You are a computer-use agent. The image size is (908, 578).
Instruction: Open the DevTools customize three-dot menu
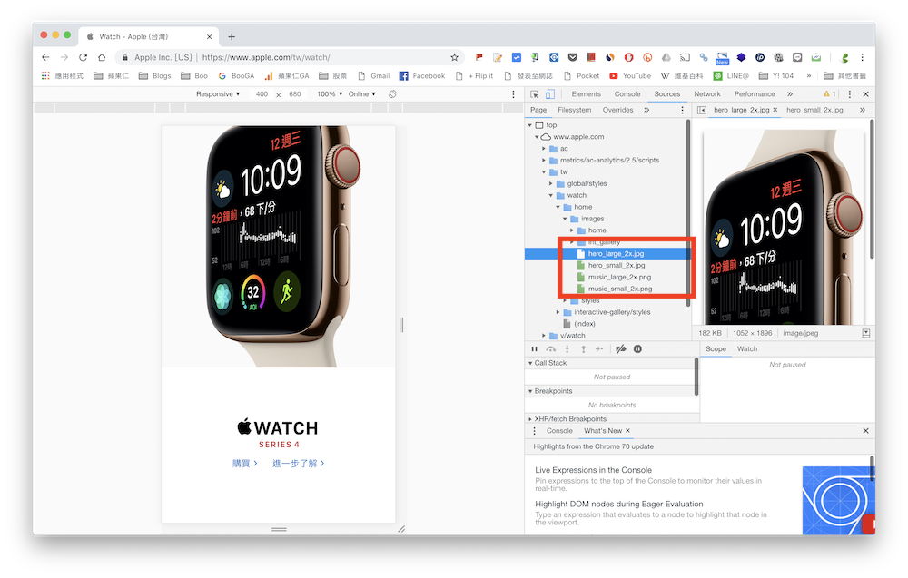coord(850,94)
